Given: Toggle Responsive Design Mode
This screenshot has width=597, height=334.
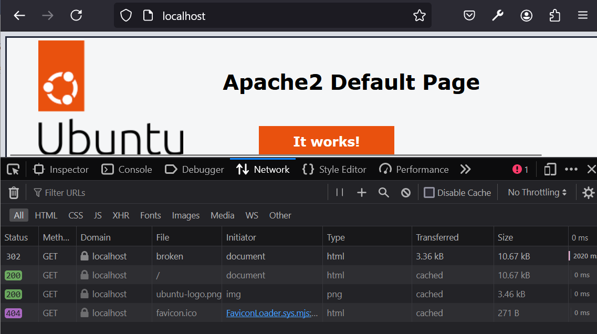Looking at the screenshot, I should pyautogui.click(x=550, y=169).
